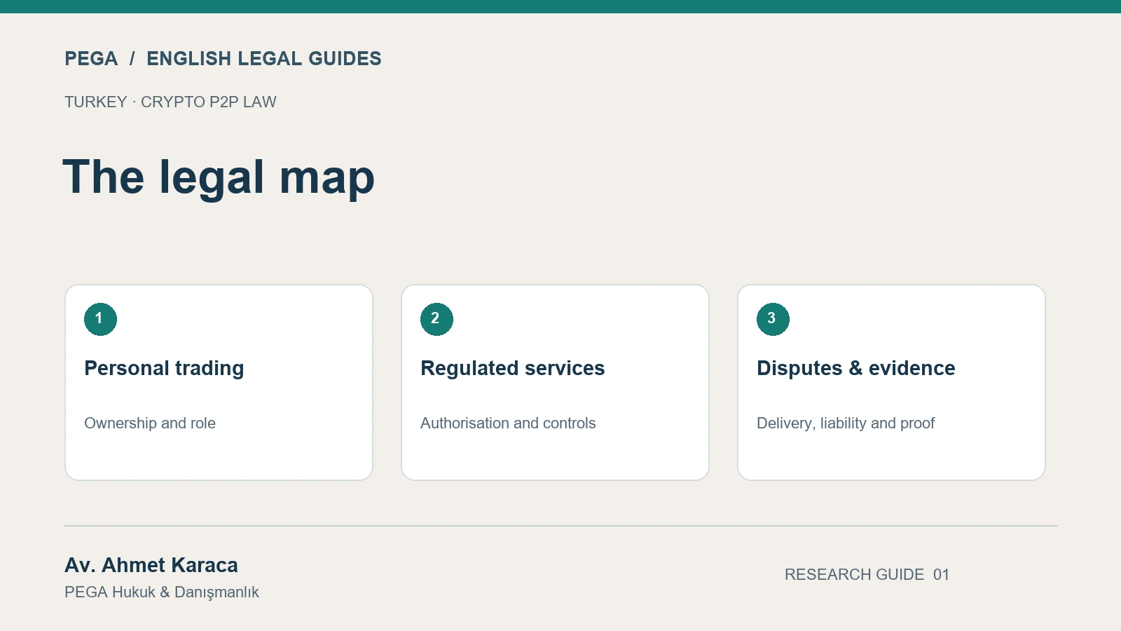Click the PEGA breadcrumb label
1121x631 pixels.
pos(91,59)
